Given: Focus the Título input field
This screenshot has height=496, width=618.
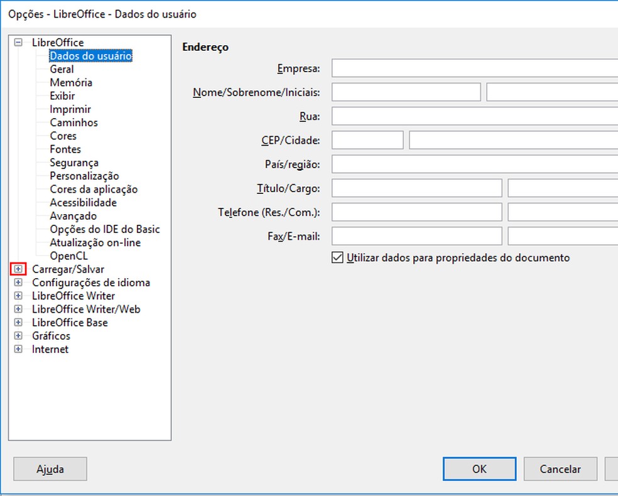Looking at the screenshot, I should [416, 188].
